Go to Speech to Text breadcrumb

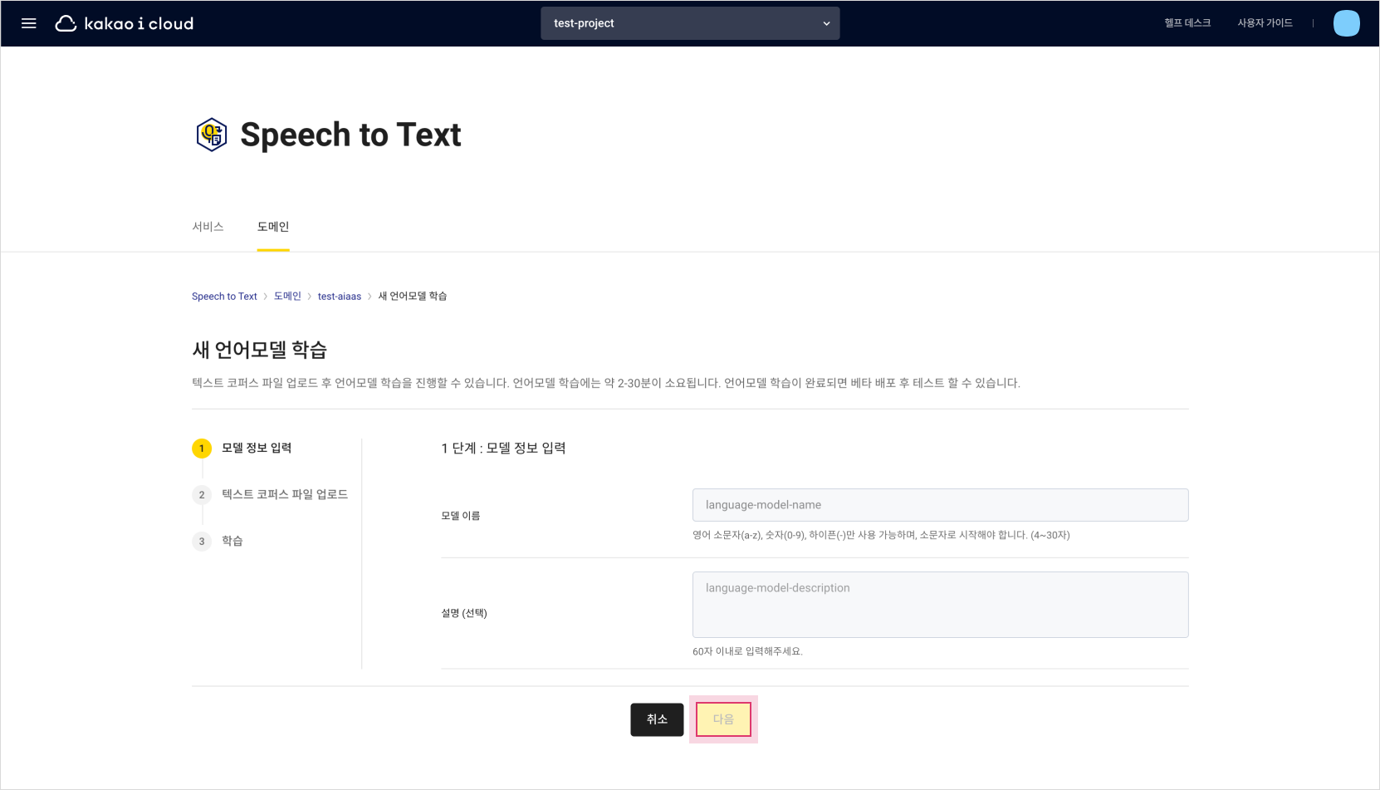224,297
